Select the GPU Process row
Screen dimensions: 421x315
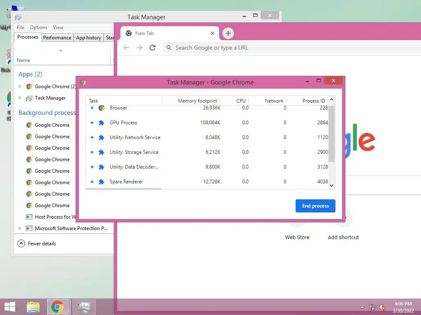(x=207, y=123)
